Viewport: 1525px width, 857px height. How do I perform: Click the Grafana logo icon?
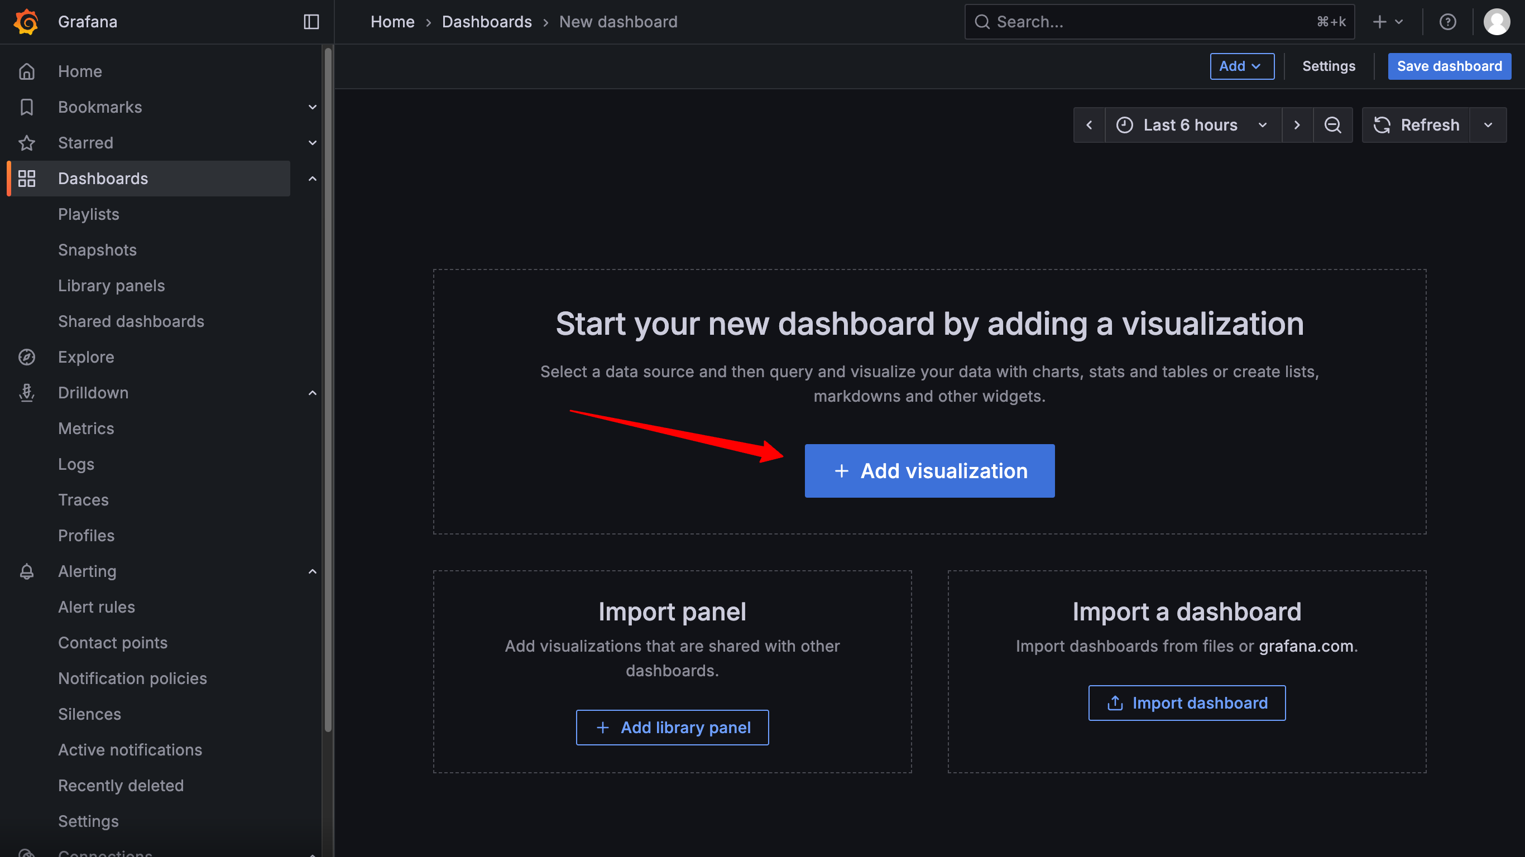click(x=26, y=22)
